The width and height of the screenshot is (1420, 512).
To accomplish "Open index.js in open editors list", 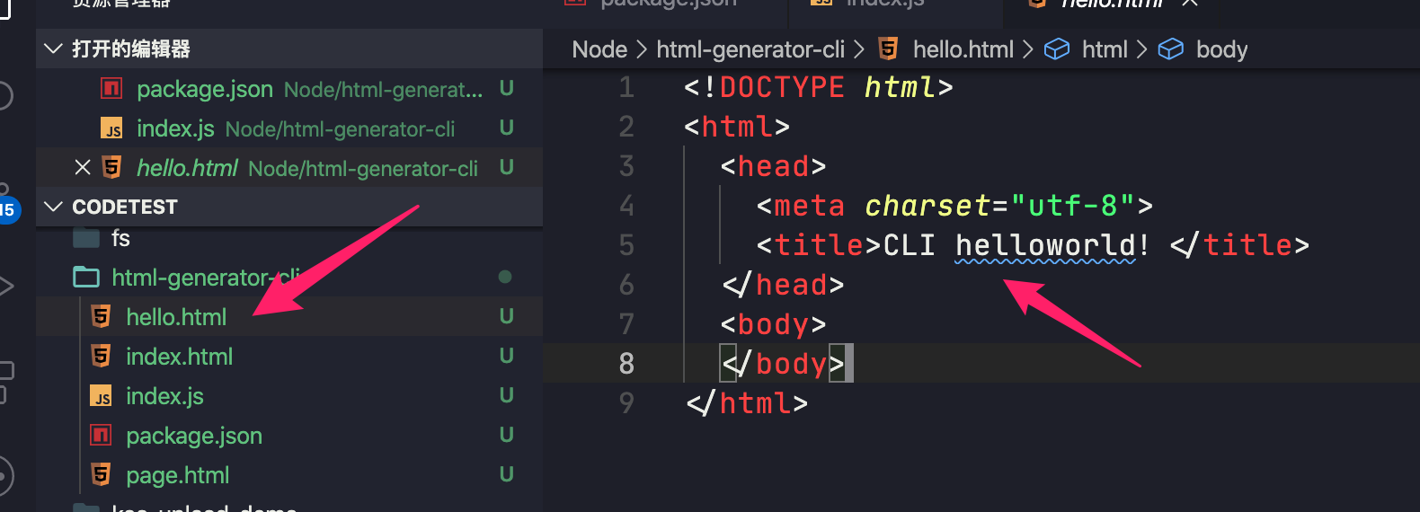I will (289, 128).
